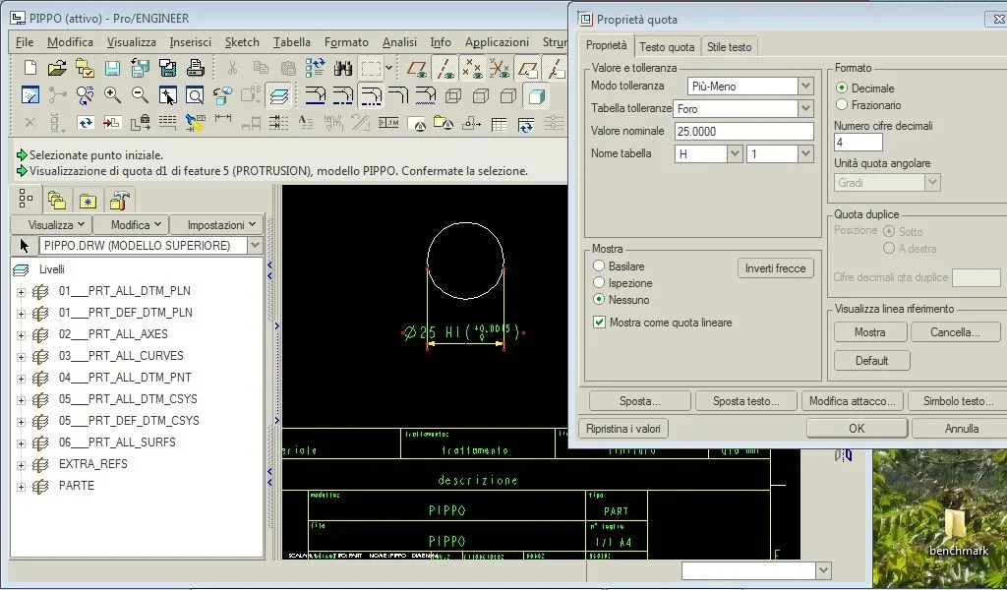
Task: Expand the EXTRA_REFS layer node
Action: pos(21,465)
